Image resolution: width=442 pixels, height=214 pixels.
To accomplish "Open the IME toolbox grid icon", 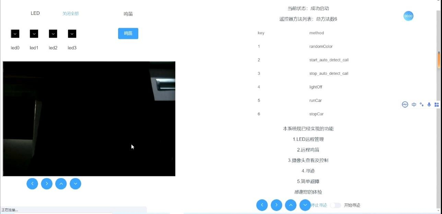I will [437, 105].
